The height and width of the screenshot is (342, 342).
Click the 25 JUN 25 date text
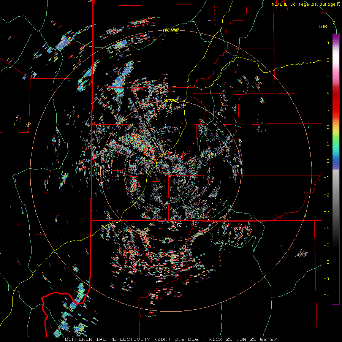(x=241, y=339)
